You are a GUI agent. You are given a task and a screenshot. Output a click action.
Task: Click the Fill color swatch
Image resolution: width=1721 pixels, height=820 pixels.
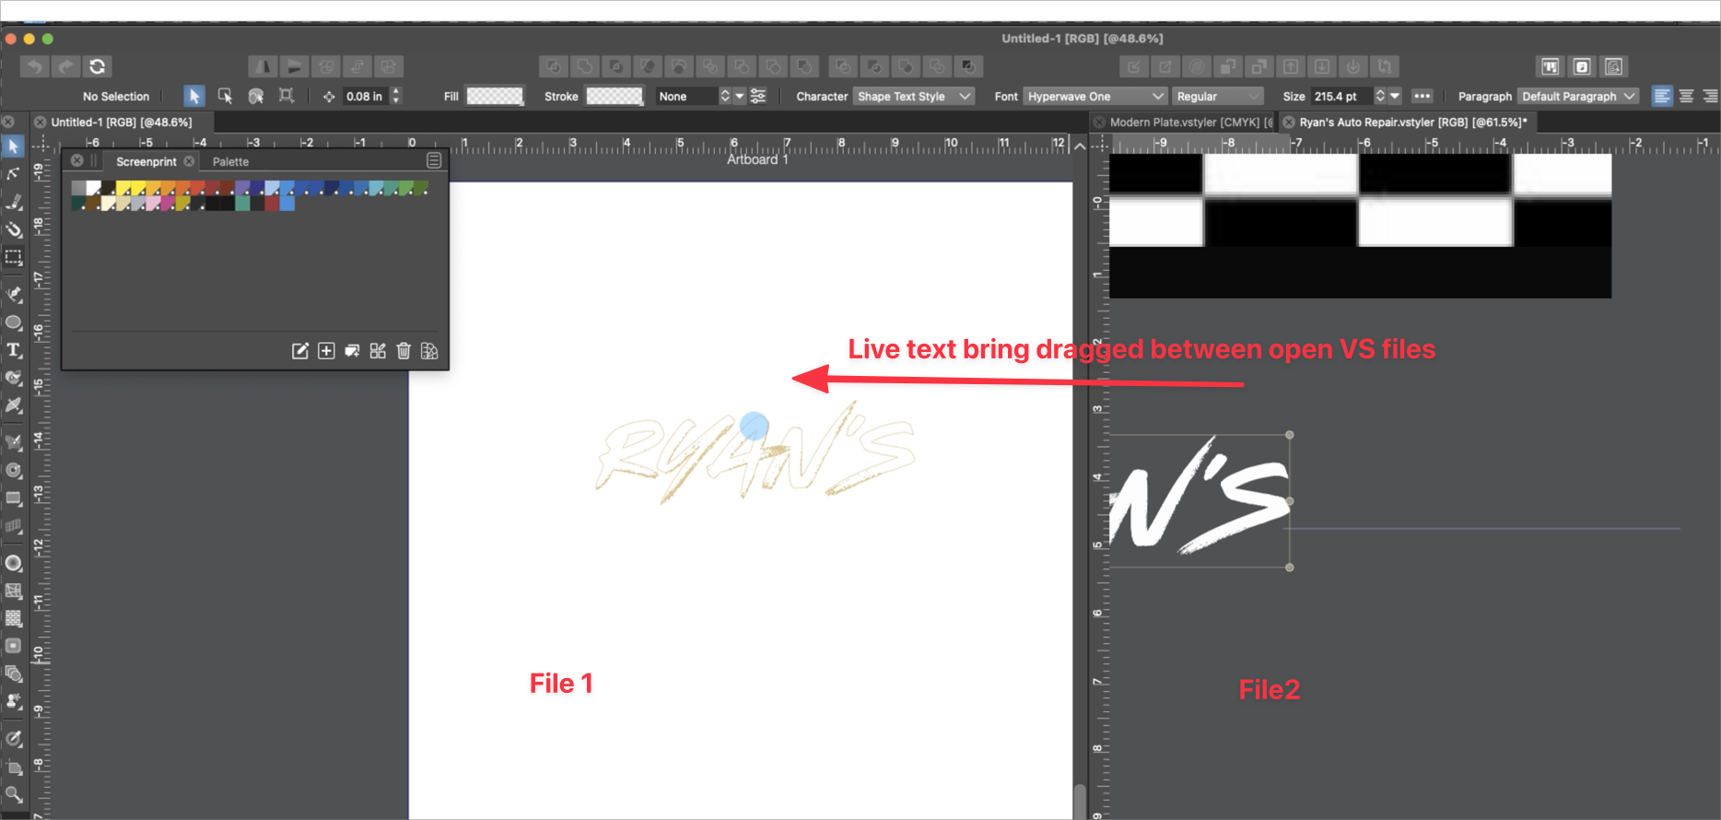coord(495,97)
